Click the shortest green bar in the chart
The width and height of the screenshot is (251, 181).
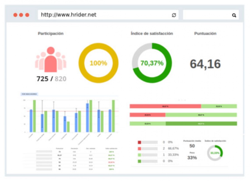(x=68, y=127)
